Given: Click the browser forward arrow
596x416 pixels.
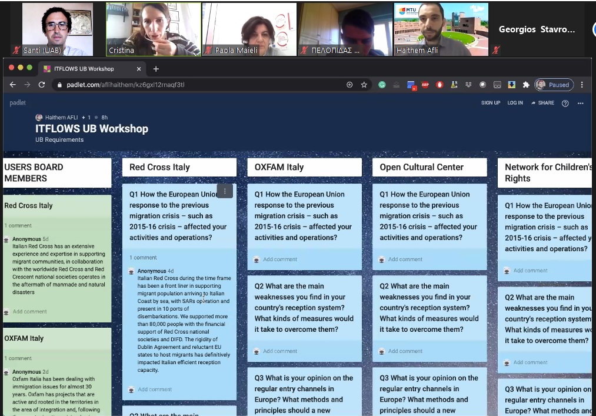Looking at the screenshot, I should click(x=27, y=85).
